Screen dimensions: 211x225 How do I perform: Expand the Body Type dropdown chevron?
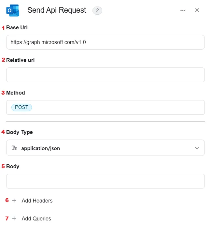tap(197, 148)
